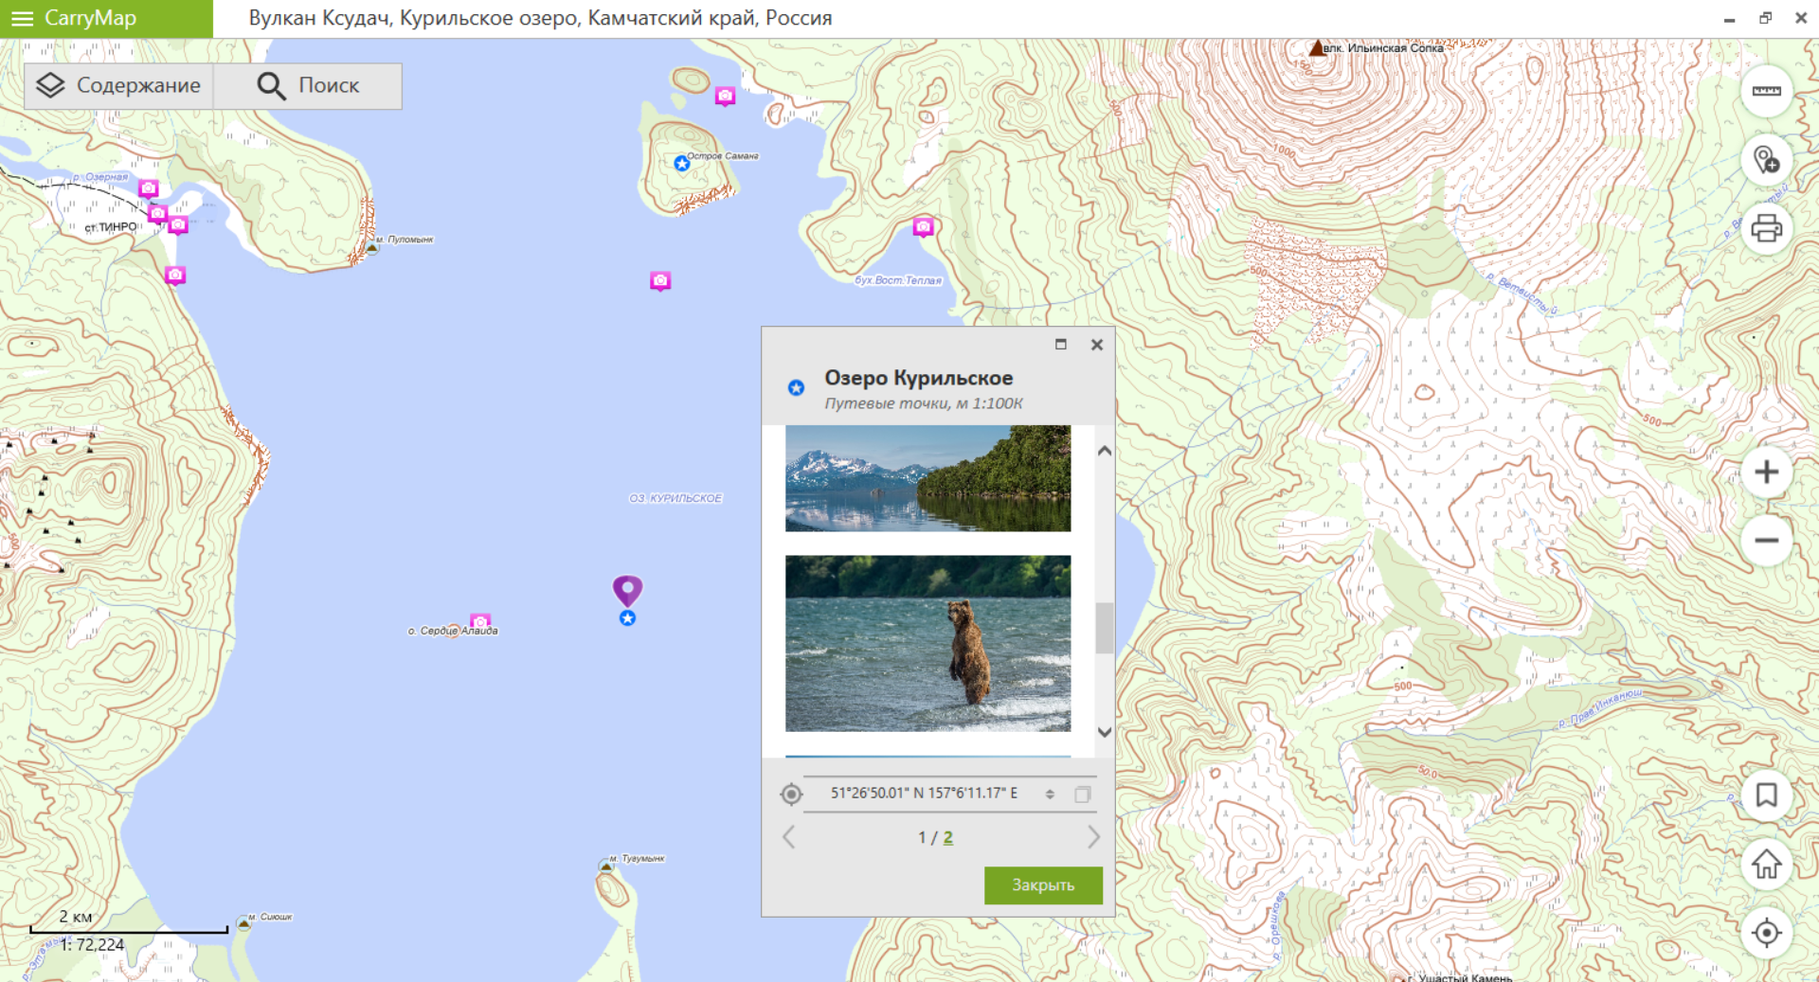Click the оз. Курильское map label

675,498
